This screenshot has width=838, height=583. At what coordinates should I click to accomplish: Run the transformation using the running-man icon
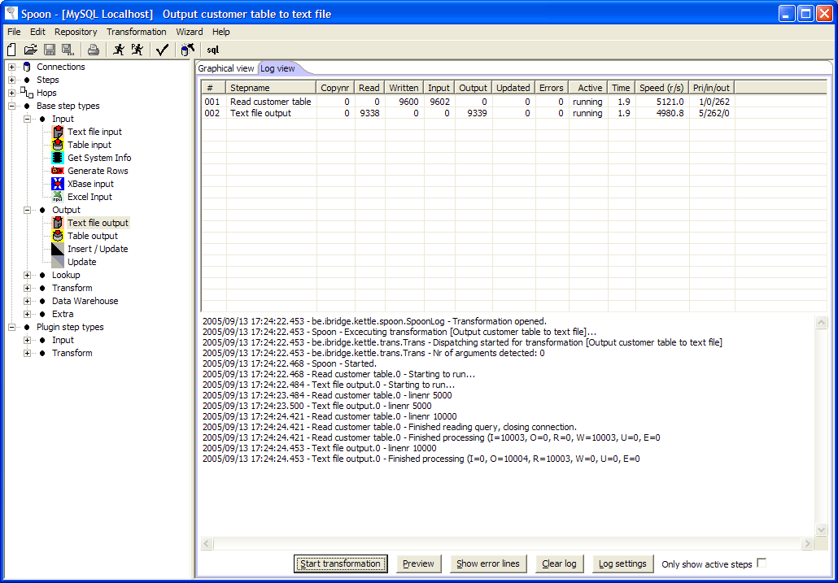tap(119, 50)
